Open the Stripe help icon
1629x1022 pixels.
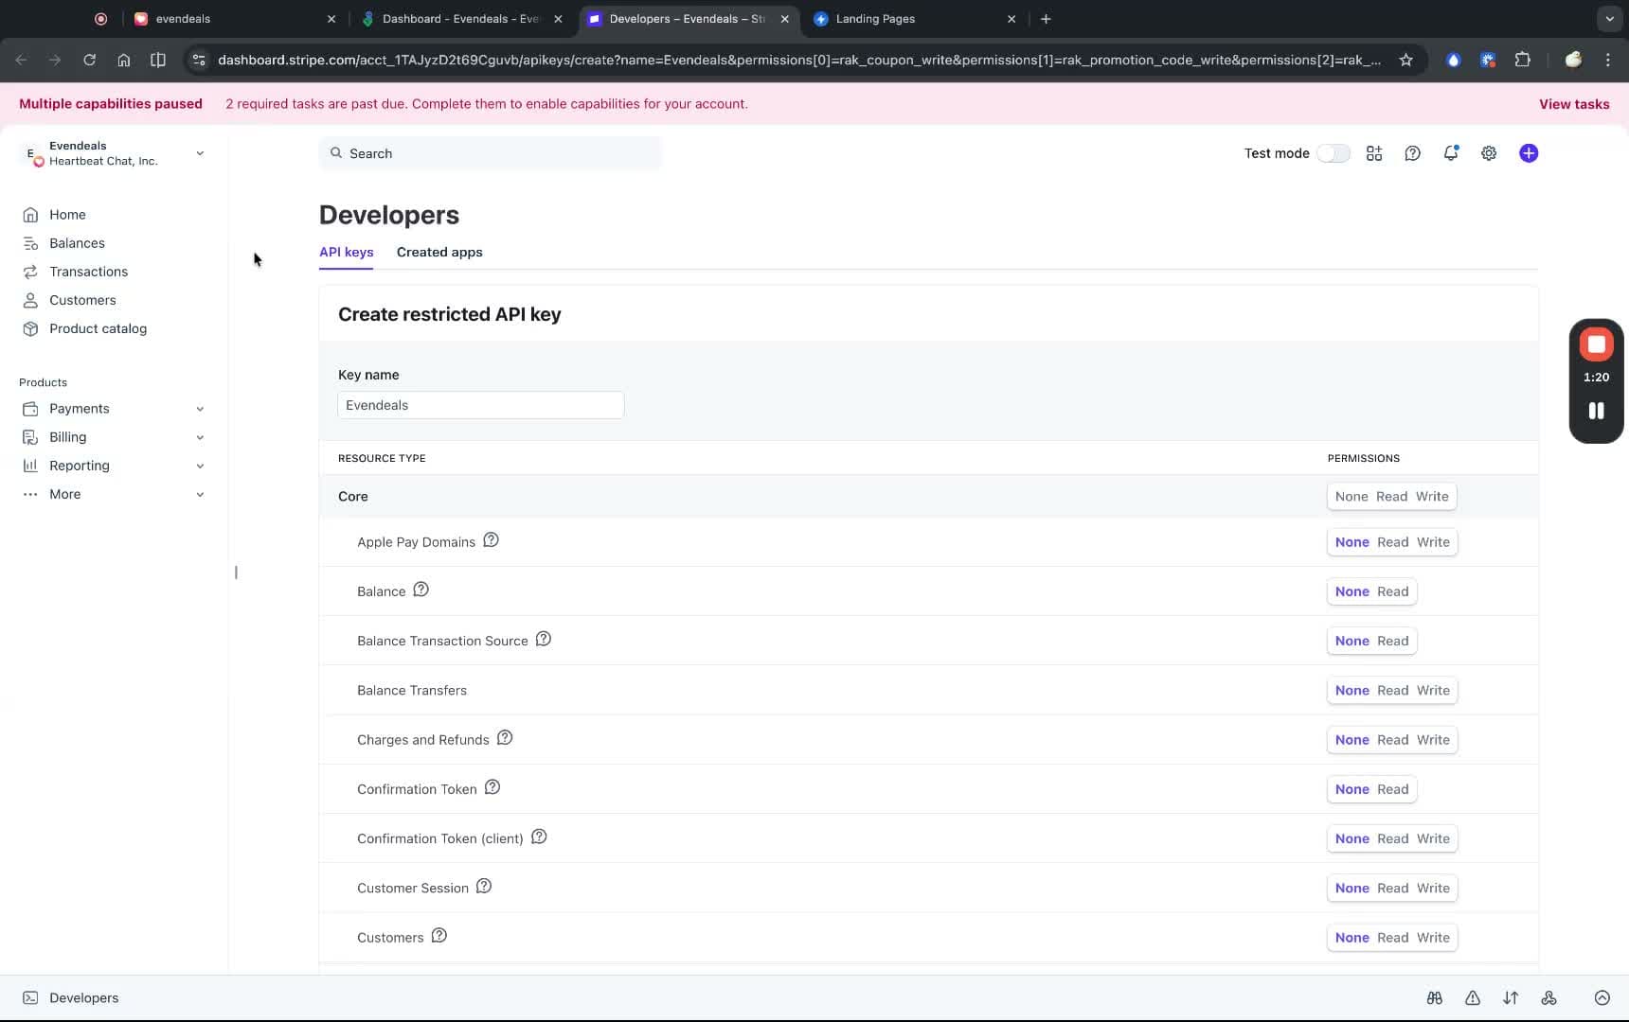coord(1413,153)
